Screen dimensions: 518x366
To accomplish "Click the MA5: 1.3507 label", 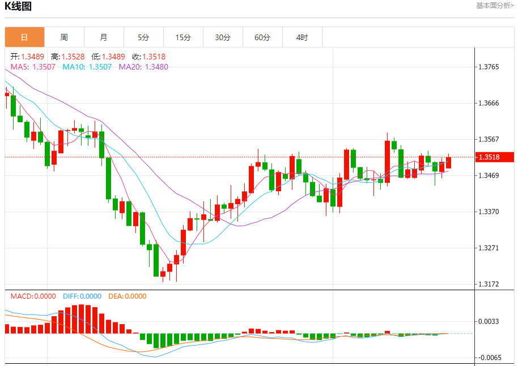I will pyautogui.click(x=33, y=67).
